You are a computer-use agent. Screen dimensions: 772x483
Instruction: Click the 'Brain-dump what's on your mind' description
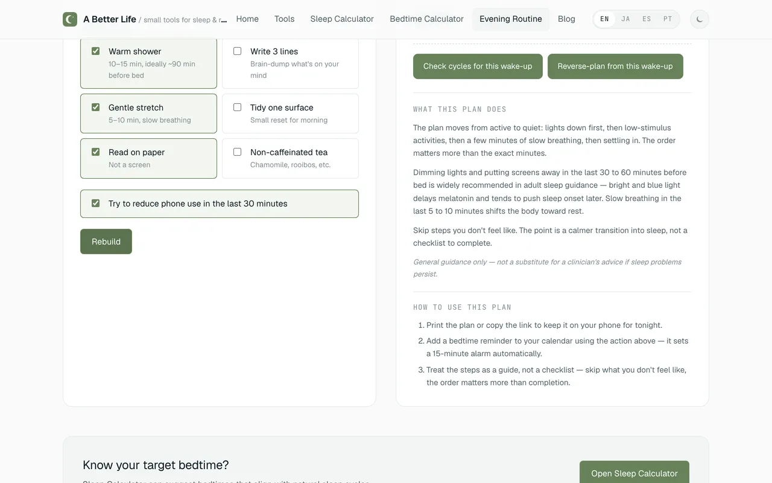295,69
